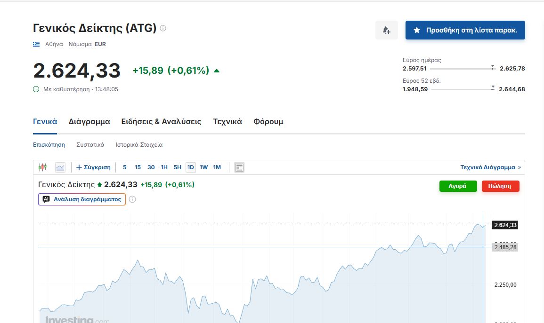Open the Ειδήσεις & Αναλύσεις tab
Image resolution: width=544 pixels, height=323 pixels.
(162, 121)
